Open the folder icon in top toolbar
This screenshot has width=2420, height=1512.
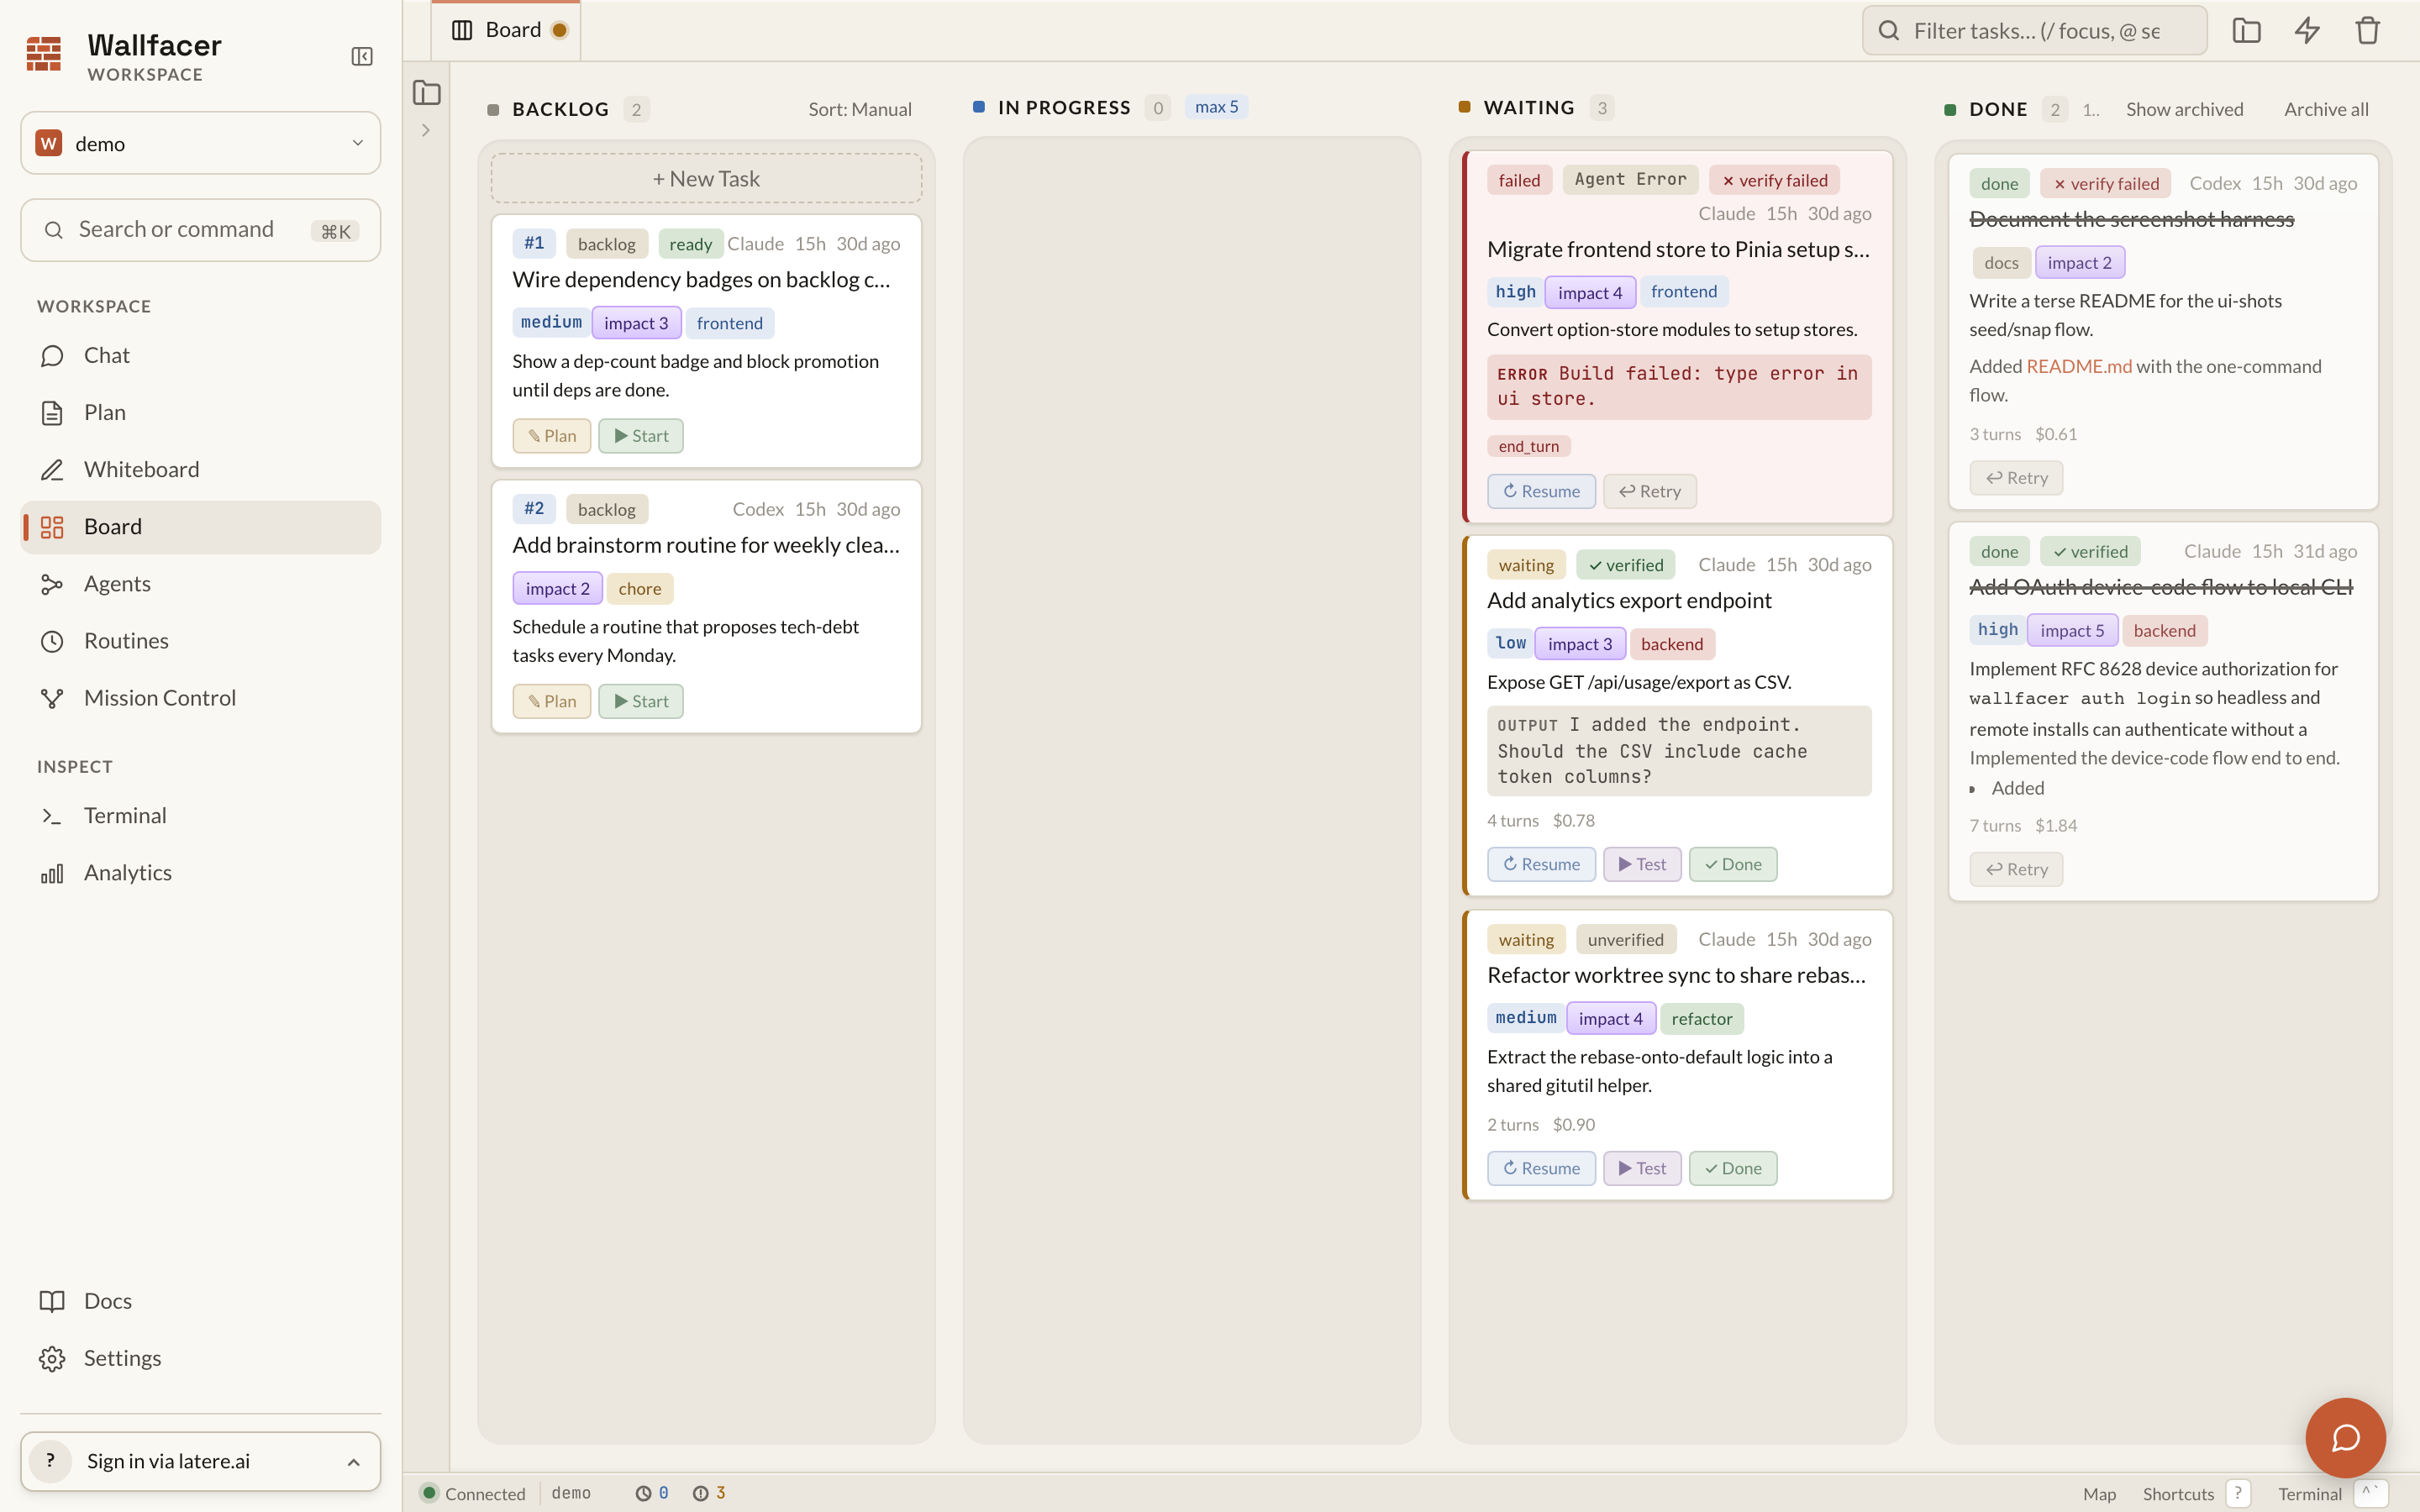tap(2246, 31)
